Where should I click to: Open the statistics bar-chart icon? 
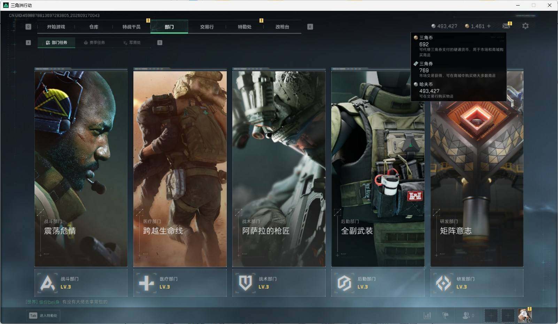(427, 315)
